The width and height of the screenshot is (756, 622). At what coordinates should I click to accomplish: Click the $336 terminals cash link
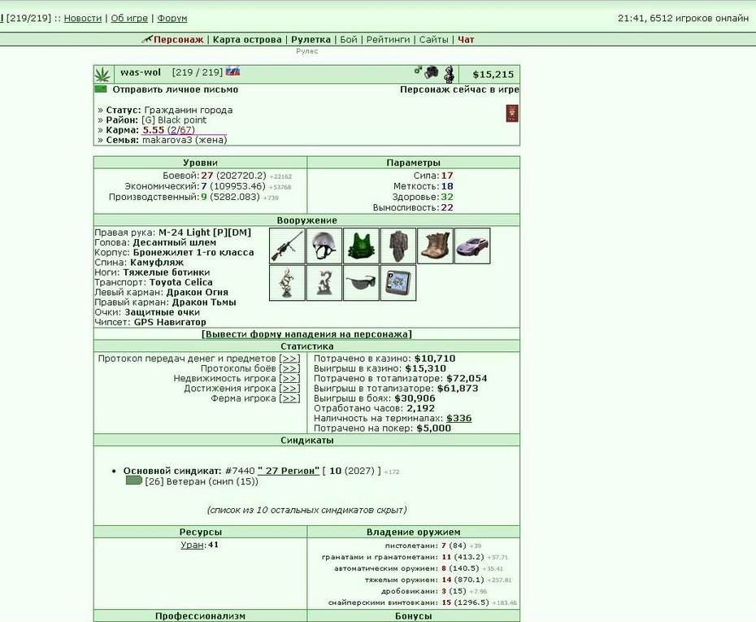pyautogui.click(x=459, y=419)
